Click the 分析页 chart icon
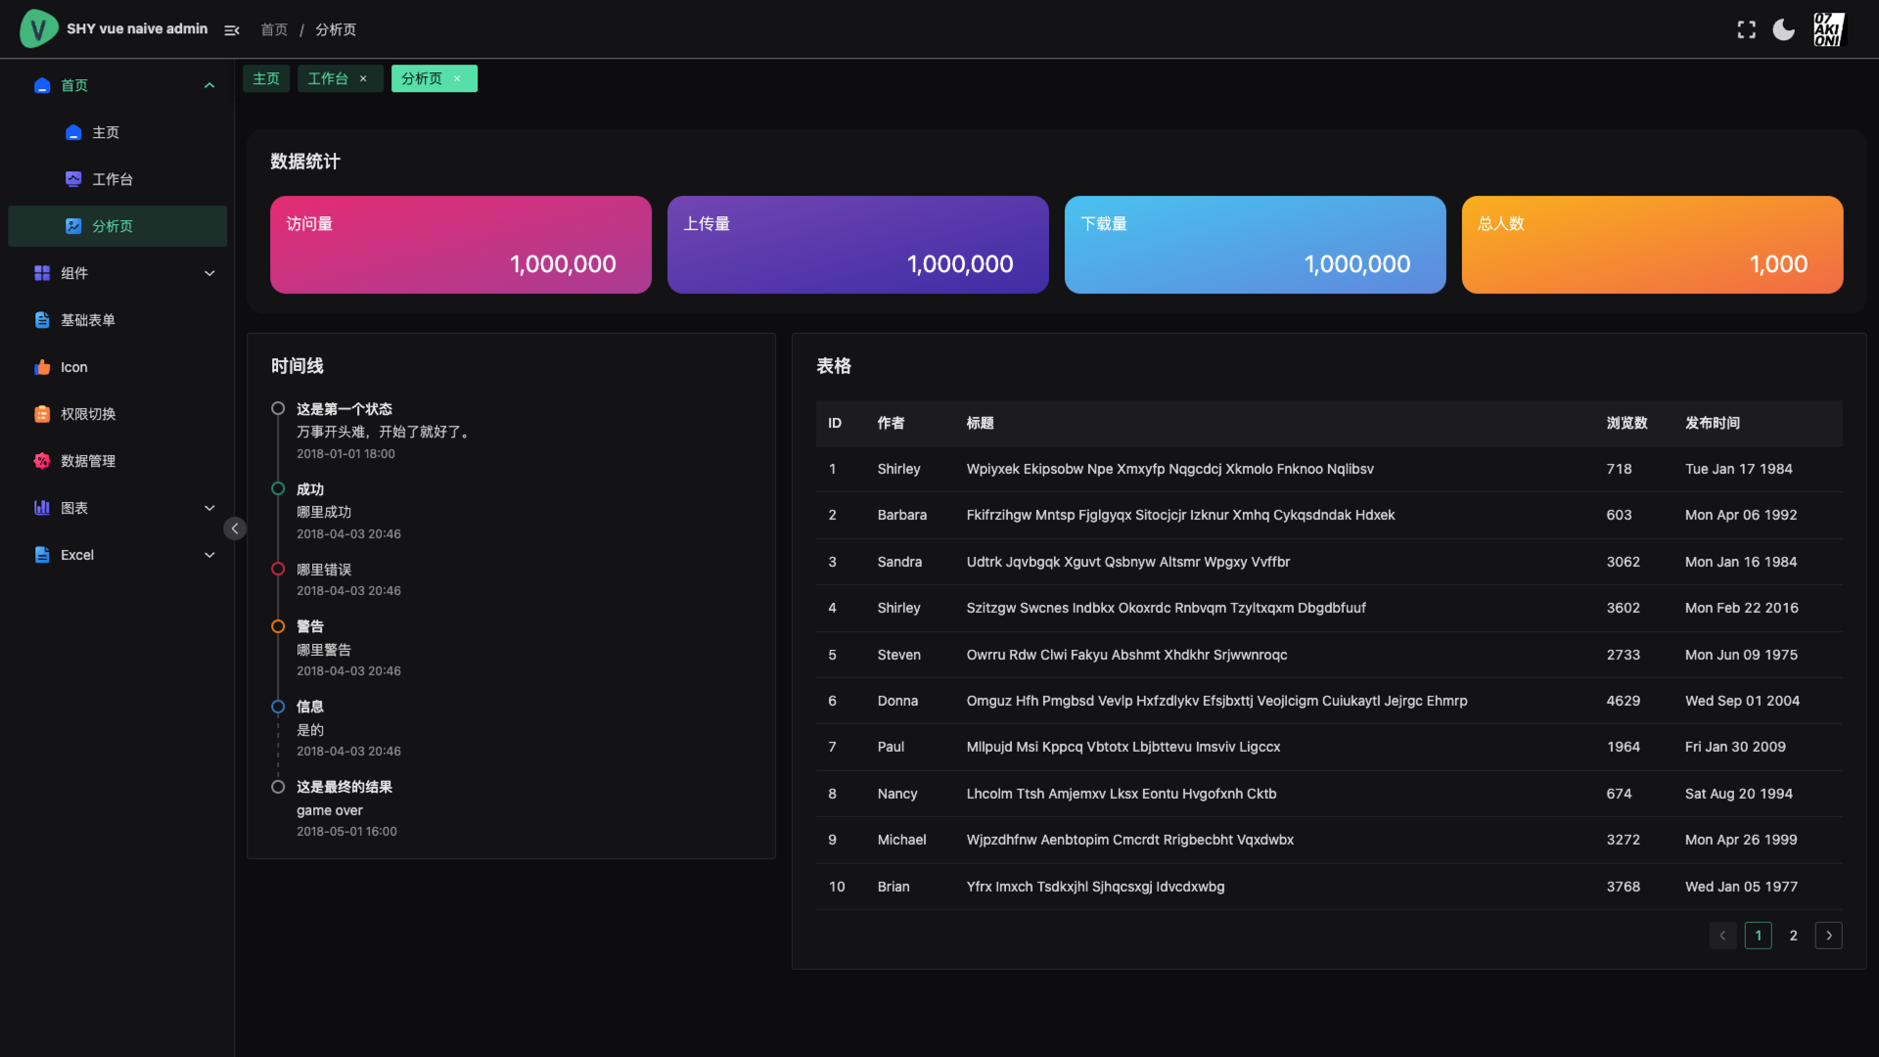Image resolution: width=1879 pixels, height=1057 pixels. pyautogui.click(x=73, y=226)
